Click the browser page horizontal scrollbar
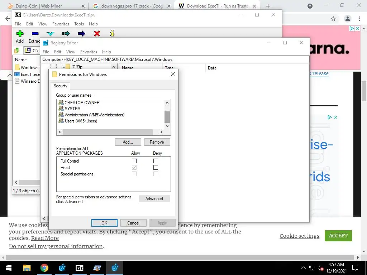Screen dimensions: 367x275 tap(180, 257)
